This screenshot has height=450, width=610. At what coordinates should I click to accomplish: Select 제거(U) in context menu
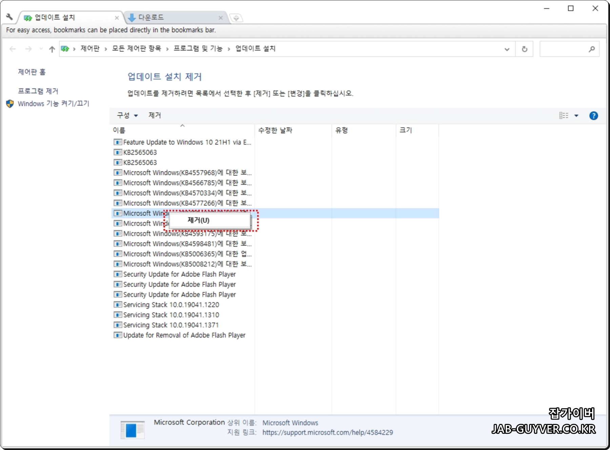tap(209, 220)
